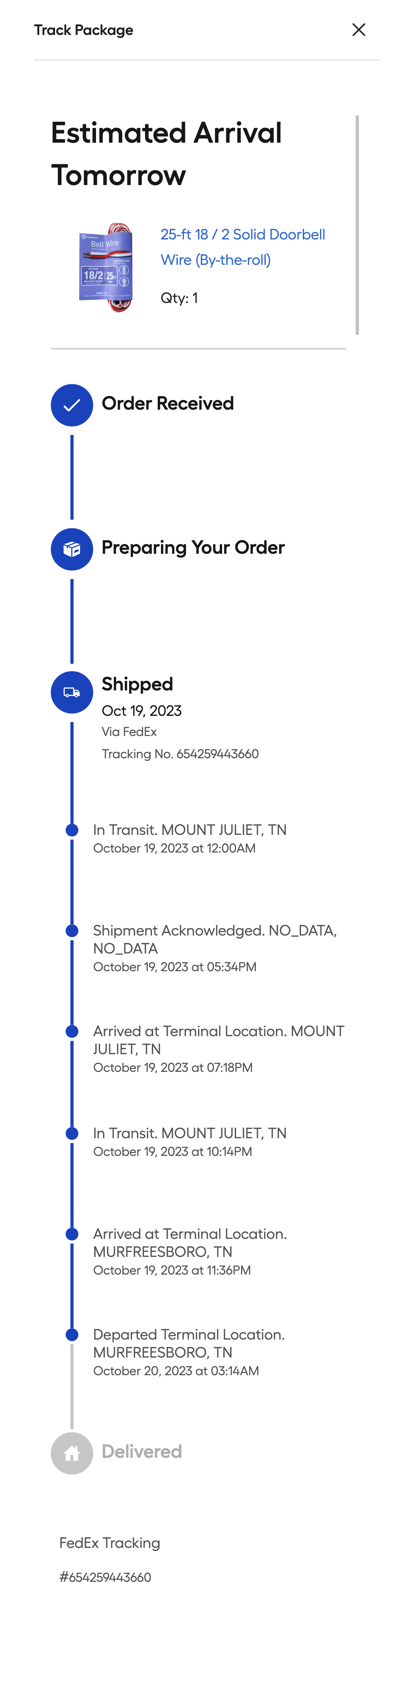Click the Bell Wire product thumbnail
This screenshot has width=397, height=1686.
point(106,267)
